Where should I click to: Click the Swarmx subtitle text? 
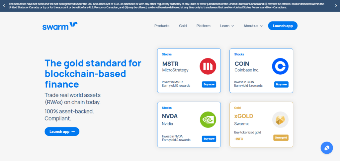coord(241,124)
